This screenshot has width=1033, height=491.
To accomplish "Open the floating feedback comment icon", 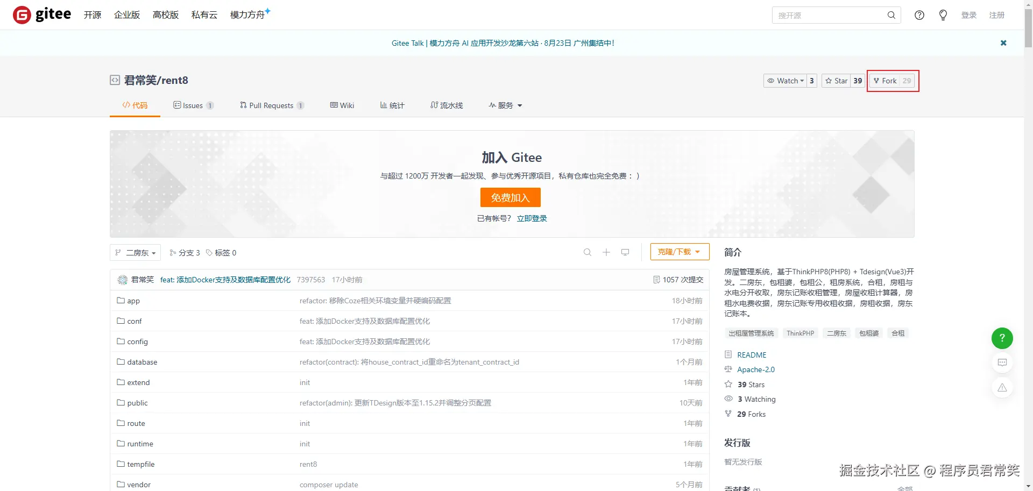I will click(x=1002, y=362).
